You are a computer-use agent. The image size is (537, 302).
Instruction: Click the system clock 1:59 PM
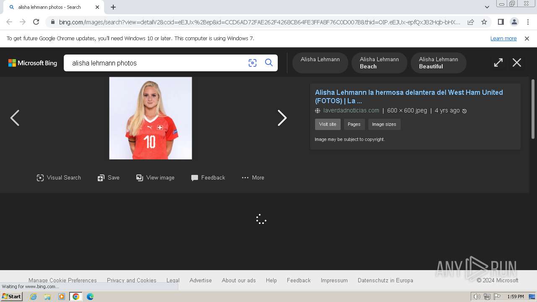[x=516, y=297]
